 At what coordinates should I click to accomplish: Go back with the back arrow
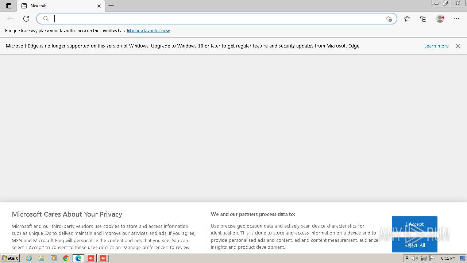[x=10, y=19]
